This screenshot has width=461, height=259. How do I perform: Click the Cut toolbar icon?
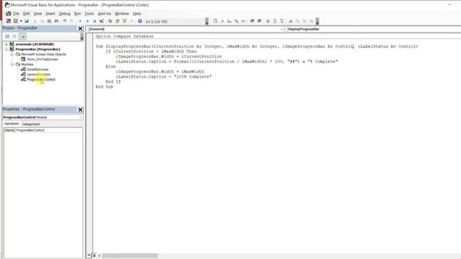[x=35, y=21]
